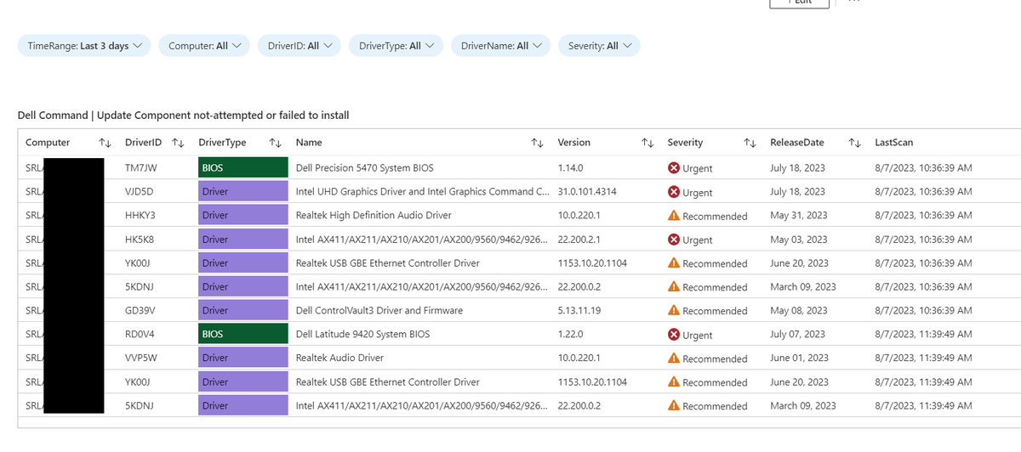Click purple Driver cell in VVP5W row
1021x452 pixels.
click(x=242, y=359)
